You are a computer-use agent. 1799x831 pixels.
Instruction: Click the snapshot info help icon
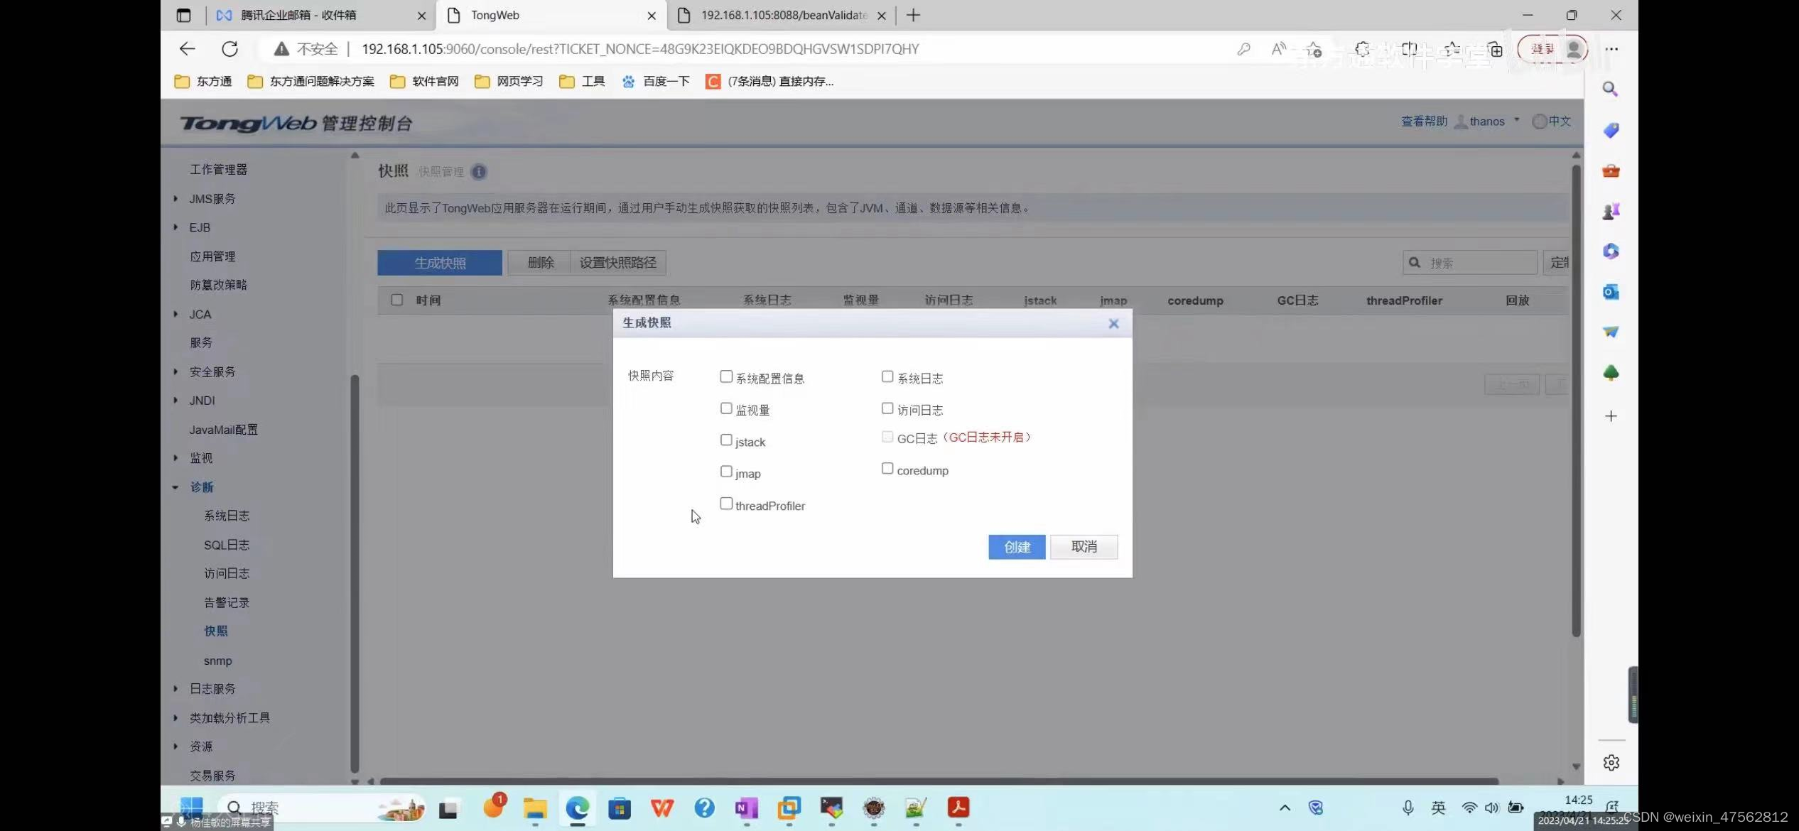[x=480, y=172]
